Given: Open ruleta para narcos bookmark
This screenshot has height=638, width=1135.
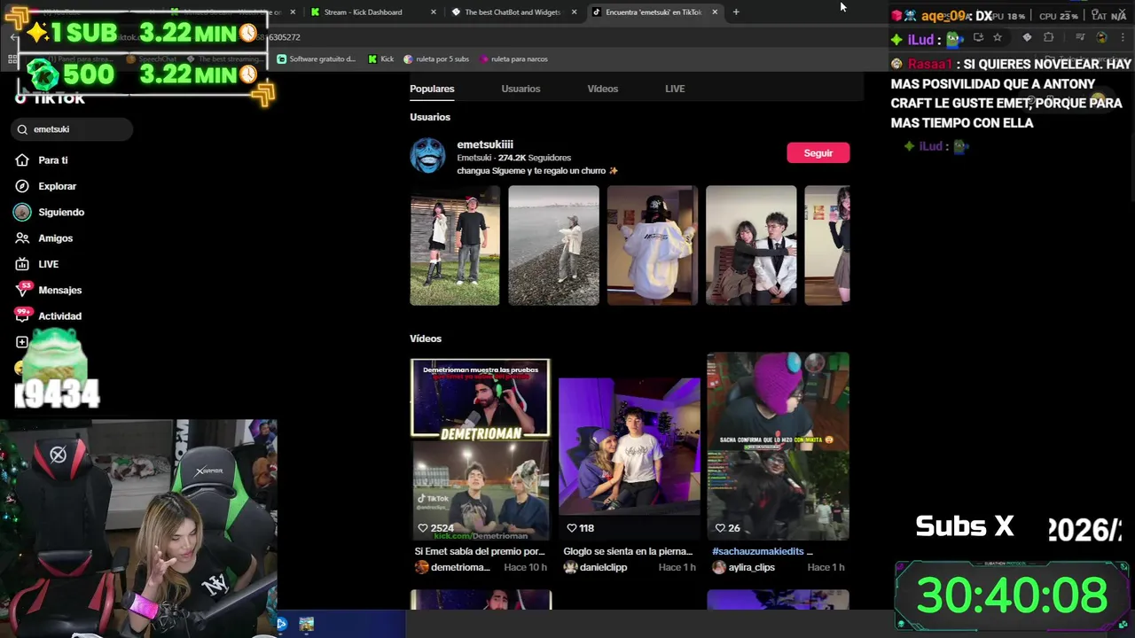Looking at the screenshot, I should [513, 59].
